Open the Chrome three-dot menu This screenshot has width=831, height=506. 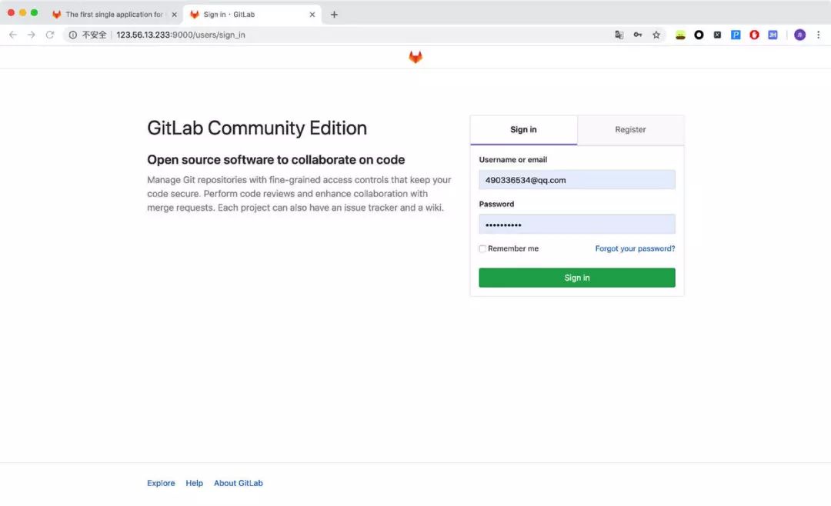(x=818, y=35)
